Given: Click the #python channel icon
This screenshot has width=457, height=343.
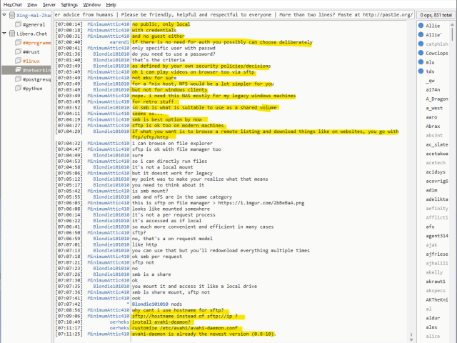Looking at the screenshot, I should [18, 88].
